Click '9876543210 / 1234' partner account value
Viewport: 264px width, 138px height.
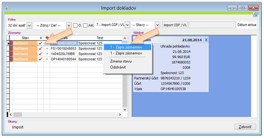(x=176, y=78)
